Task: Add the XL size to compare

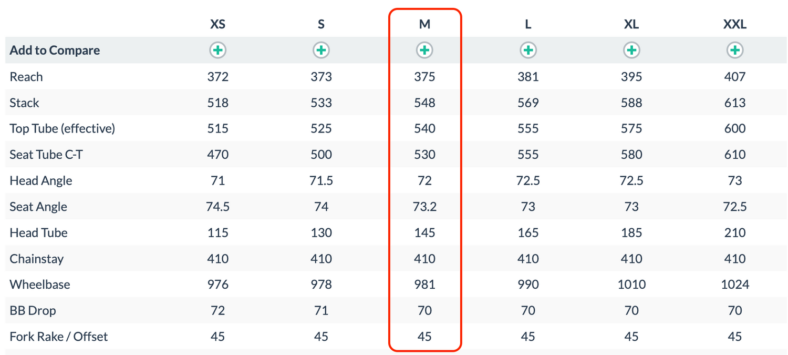Action: point(631,50)
